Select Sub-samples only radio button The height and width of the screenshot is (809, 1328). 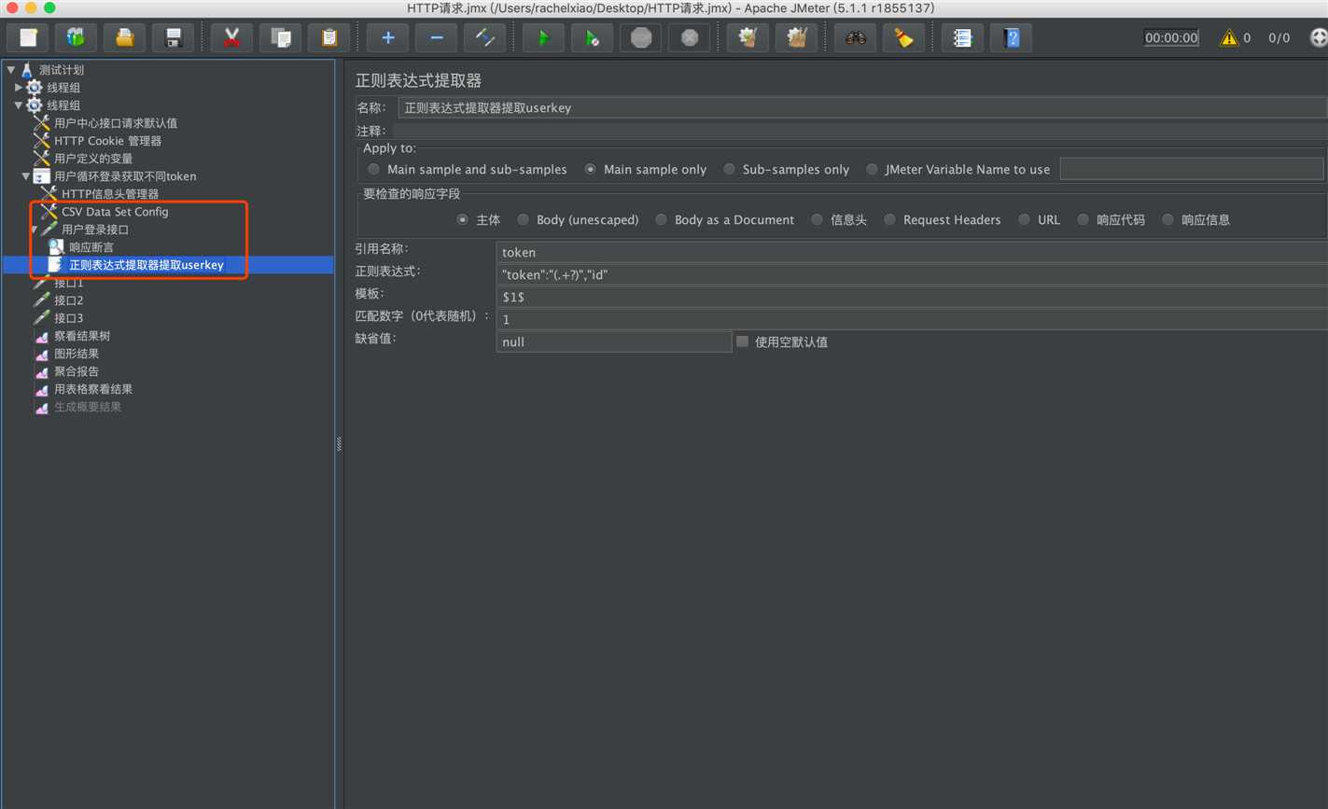[730, 169]
